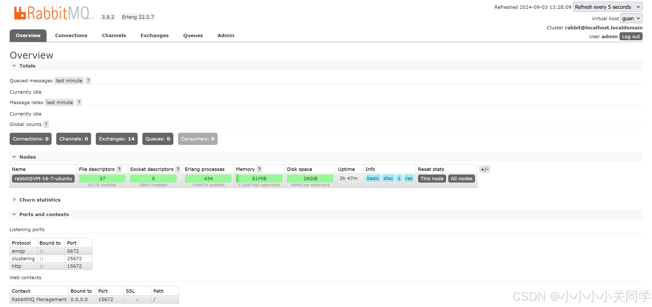Change Queued messages last minute range
652x307 pixels.
pos(69,81)
